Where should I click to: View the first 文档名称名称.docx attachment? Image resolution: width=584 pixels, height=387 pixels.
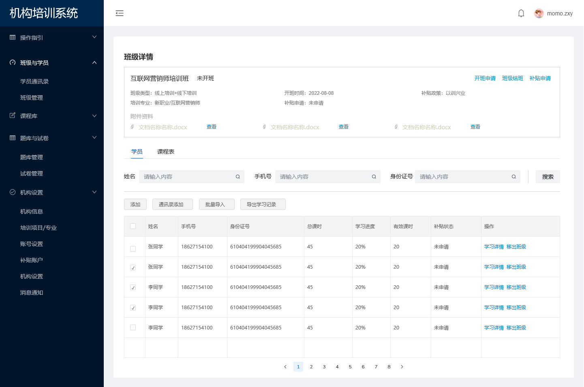(212, 127)
